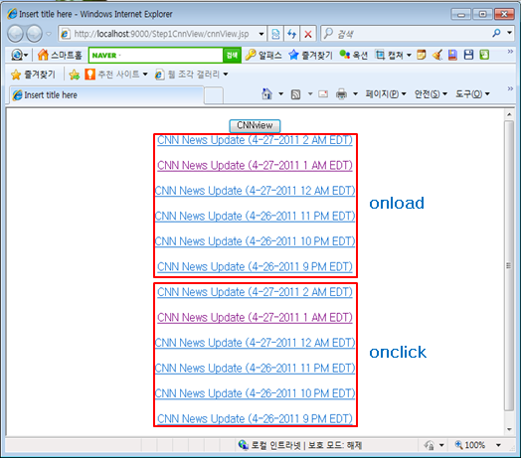Open lower list link 4-27-2011 2 AM EDT
The height and width of the screenshot is (458, 521).
click(x=255, y=292)
